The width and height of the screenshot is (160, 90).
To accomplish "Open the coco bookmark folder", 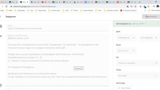I will tap(30, 10).
